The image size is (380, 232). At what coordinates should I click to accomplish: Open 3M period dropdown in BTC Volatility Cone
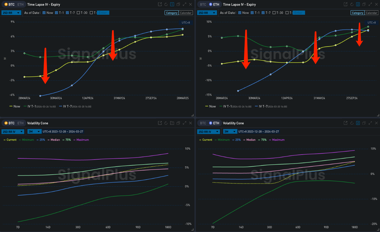click(x=33, y=131)
